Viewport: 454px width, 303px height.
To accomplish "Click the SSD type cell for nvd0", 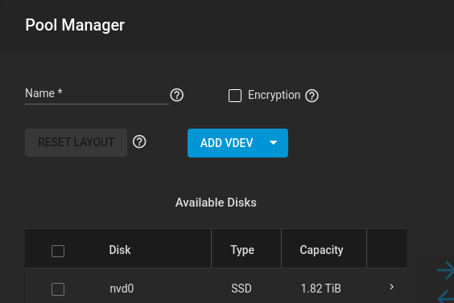I will tap(241, 289).
